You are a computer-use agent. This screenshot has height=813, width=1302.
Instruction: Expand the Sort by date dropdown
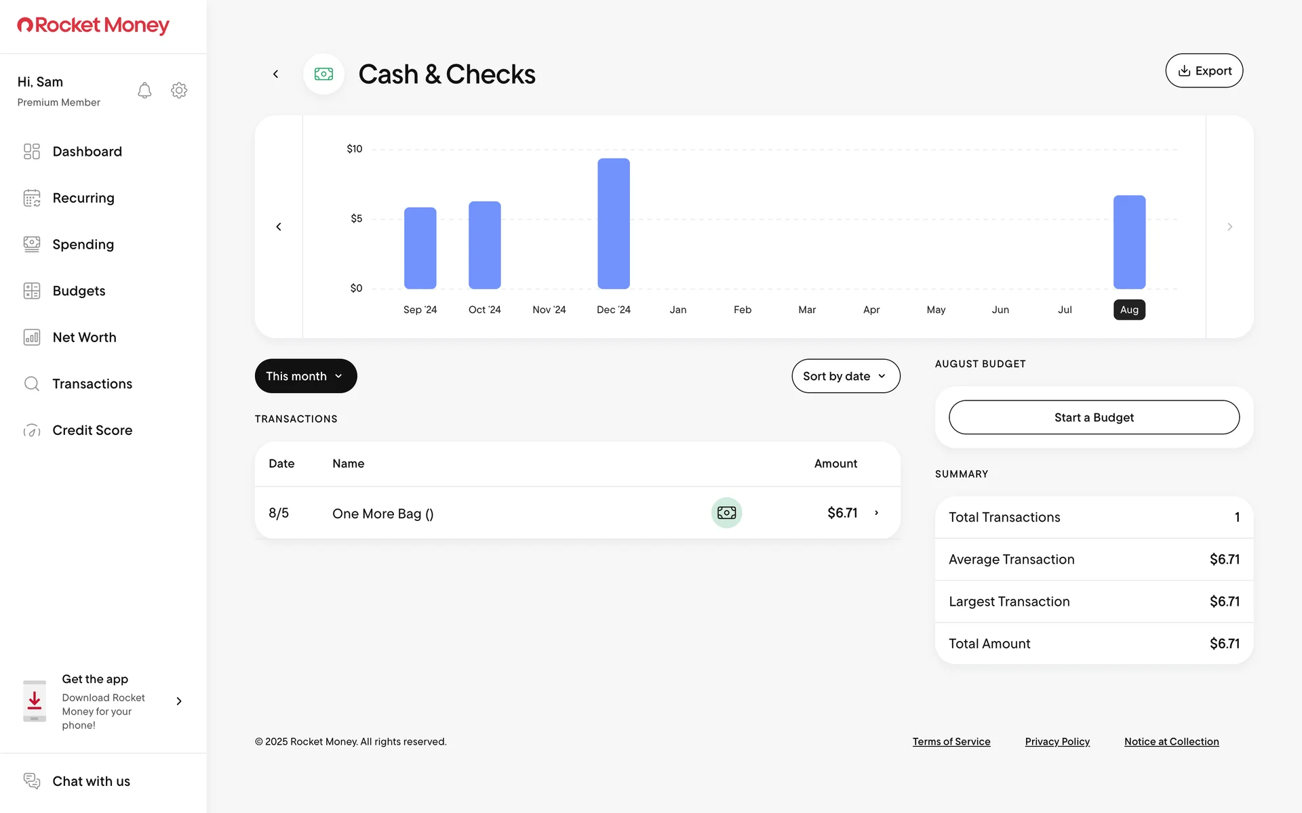(x=845, y=376)
